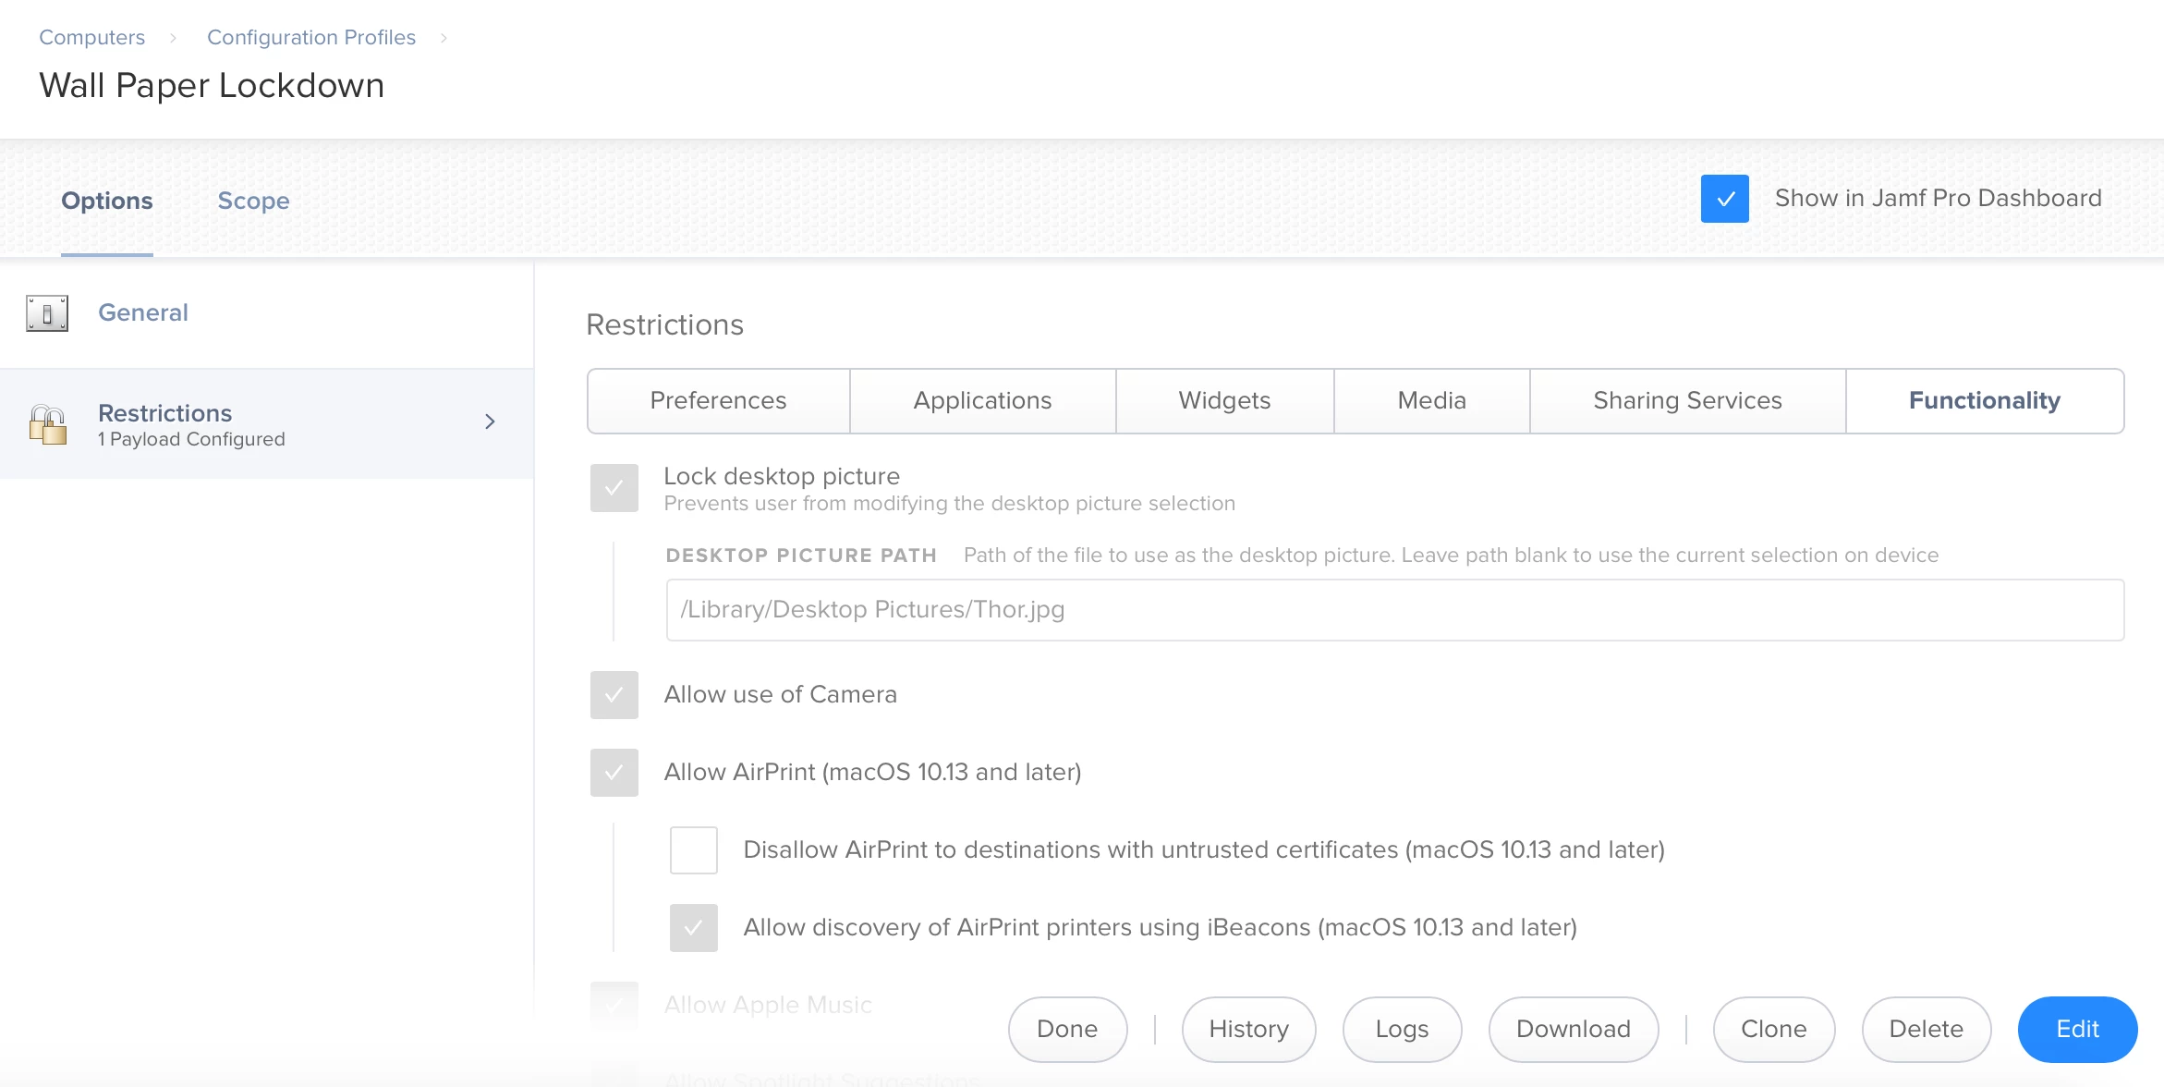Click the Restrictions section heading
Image resolution: width=2164 pixels, height=1087 pixels.
665,325
